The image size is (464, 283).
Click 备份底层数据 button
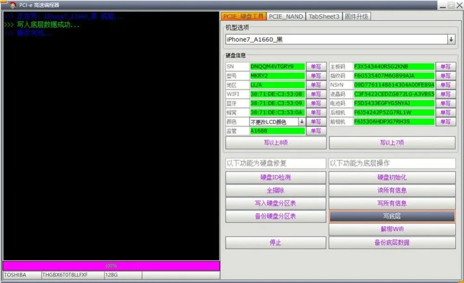click(392, 243)
